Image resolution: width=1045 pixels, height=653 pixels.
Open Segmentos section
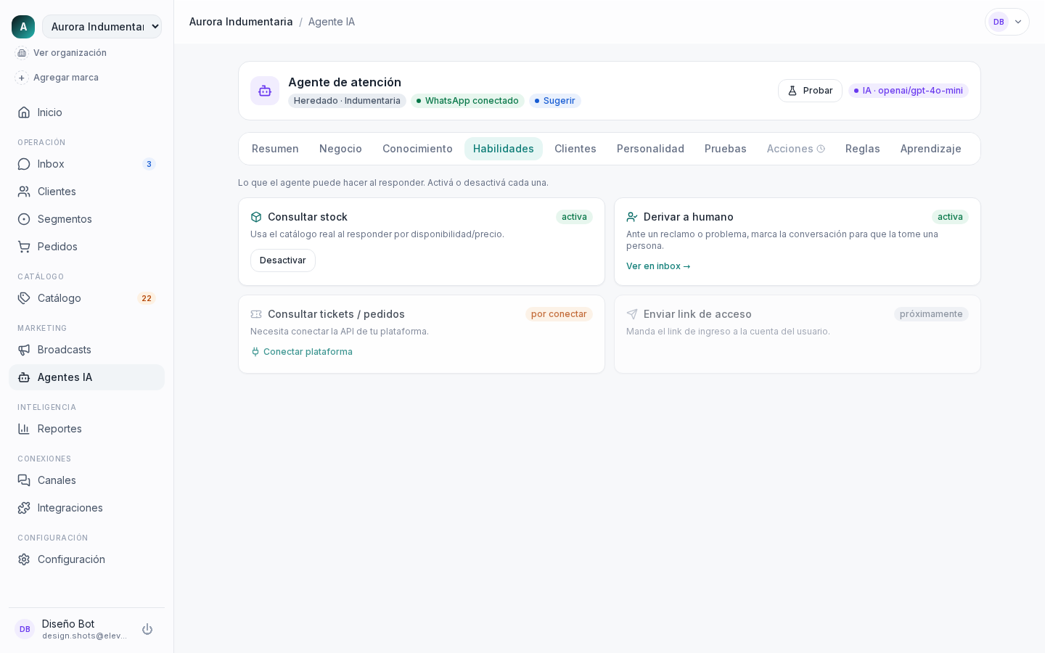[86, 219]
